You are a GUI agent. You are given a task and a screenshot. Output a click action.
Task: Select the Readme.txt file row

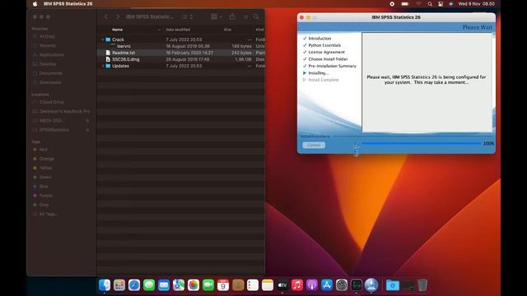pos(181,53)
